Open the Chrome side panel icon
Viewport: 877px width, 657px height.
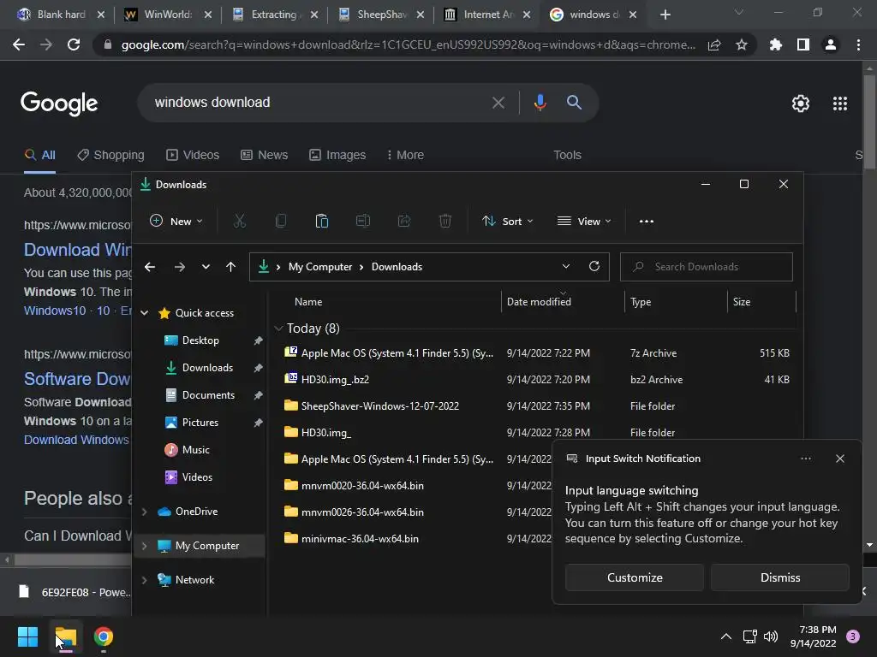click(x=803, y=44)
